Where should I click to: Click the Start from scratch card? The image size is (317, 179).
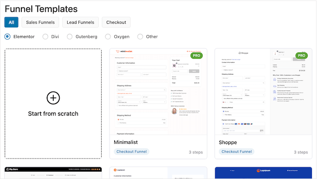tap(53, 104)
